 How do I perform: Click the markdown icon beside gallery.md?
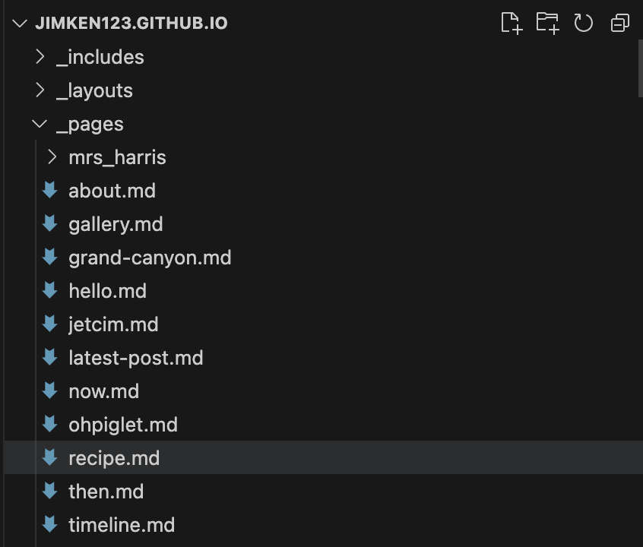(x=50, y=224)
